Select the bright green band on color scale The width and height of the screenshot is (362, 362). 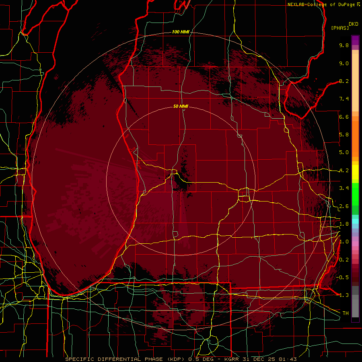tap(355, 194)
